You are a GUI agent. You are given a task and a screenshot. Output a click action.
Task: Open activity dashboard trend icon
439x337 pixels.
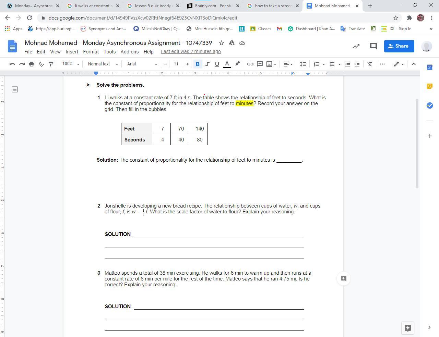tap(356, 46)
